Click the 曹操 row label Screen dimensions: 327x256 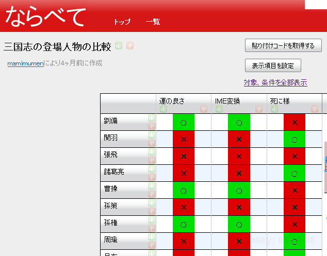[x=111, y=189]
